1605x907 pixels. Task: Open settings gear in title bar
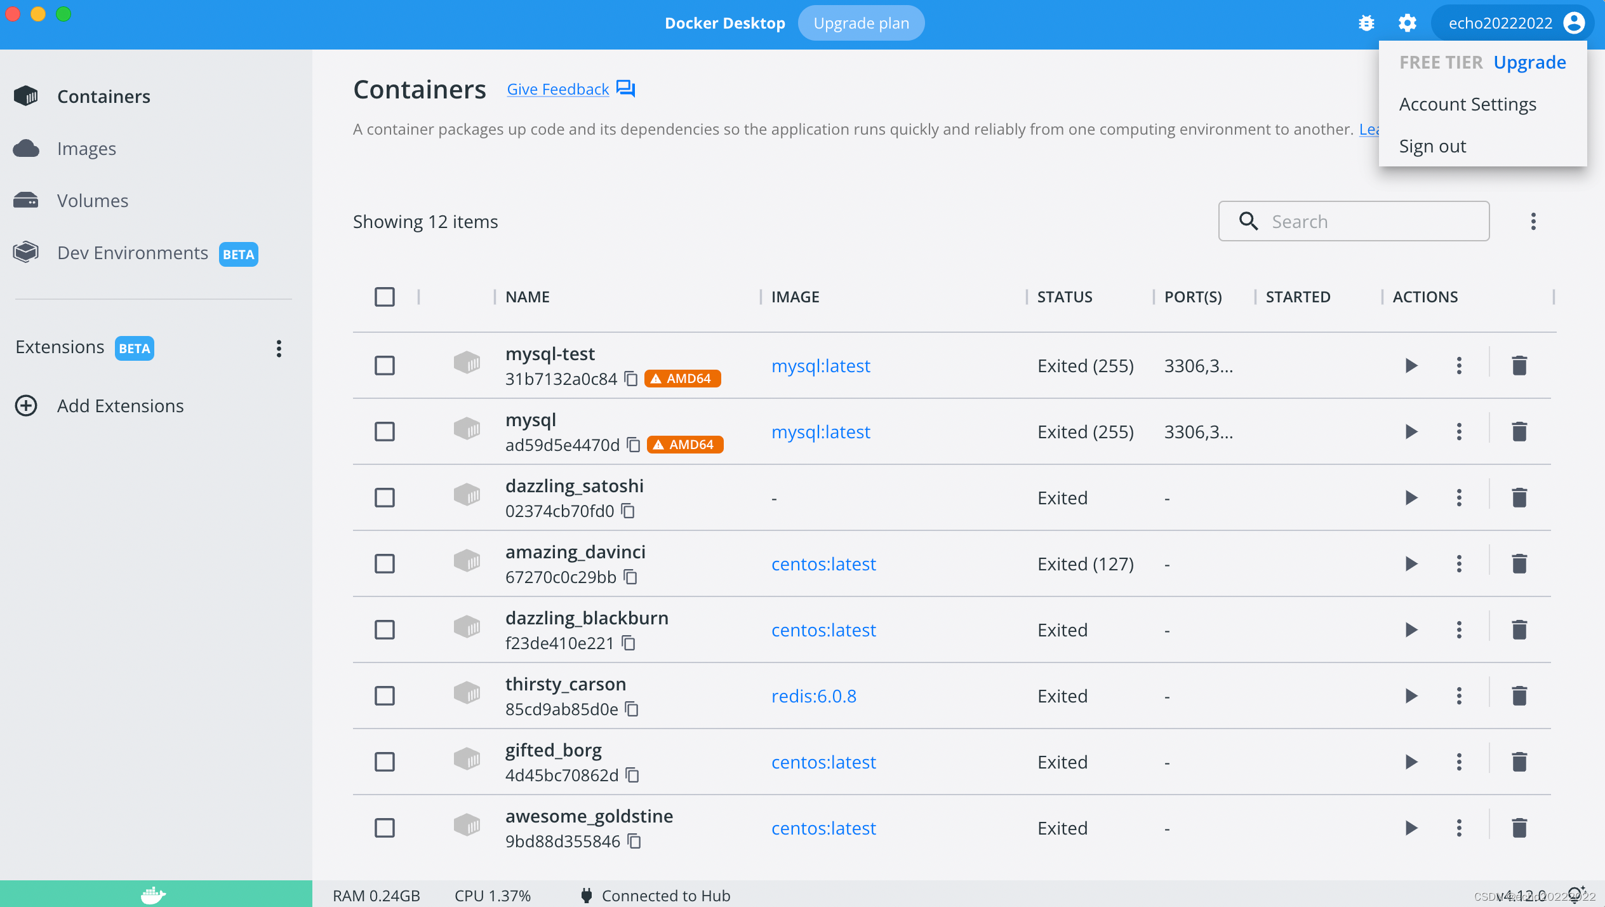(1408, 24)
